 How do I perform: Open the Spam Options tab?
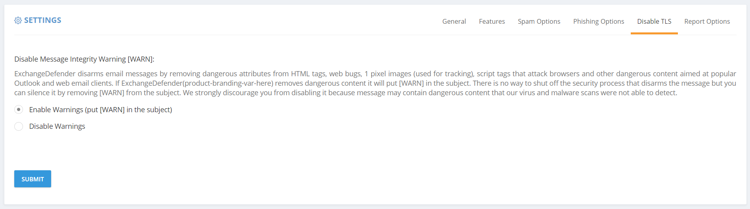[539, 21]
